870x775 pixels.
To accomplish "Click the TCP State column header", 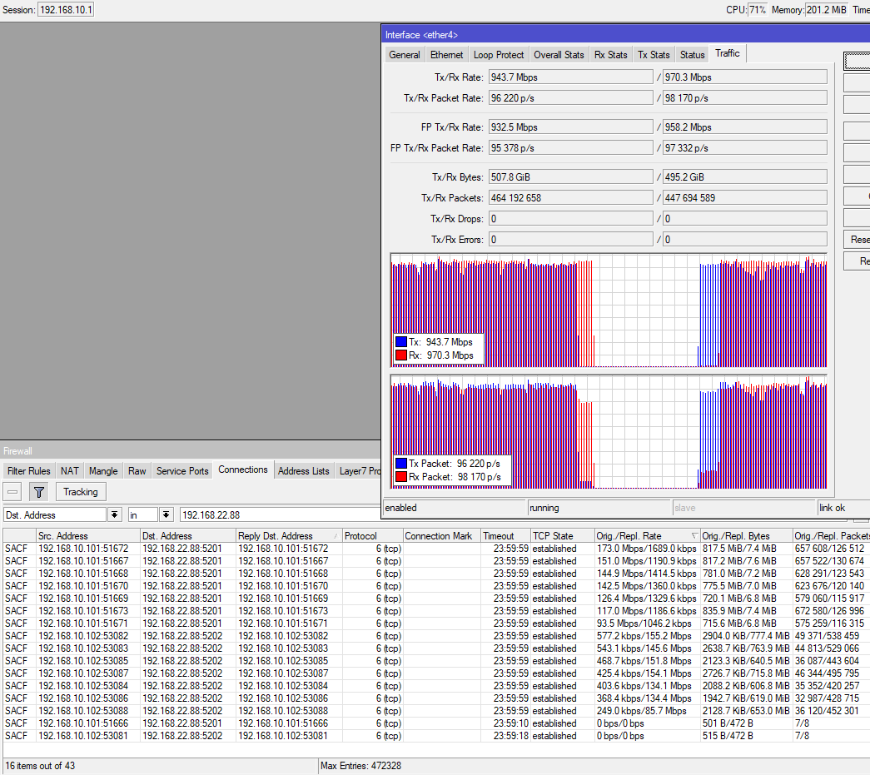I will pos(553,536).
